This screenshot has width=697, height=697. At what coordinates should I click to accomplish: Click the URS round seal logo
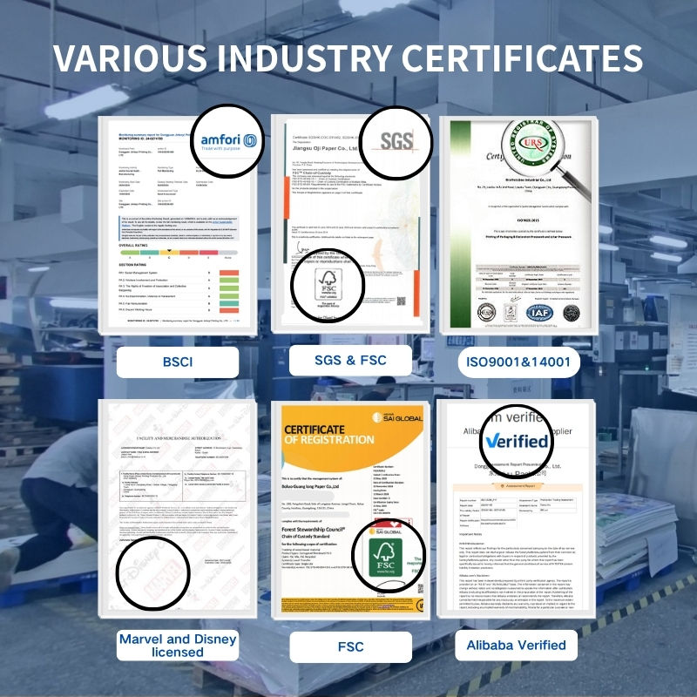(x=532, y=144)
